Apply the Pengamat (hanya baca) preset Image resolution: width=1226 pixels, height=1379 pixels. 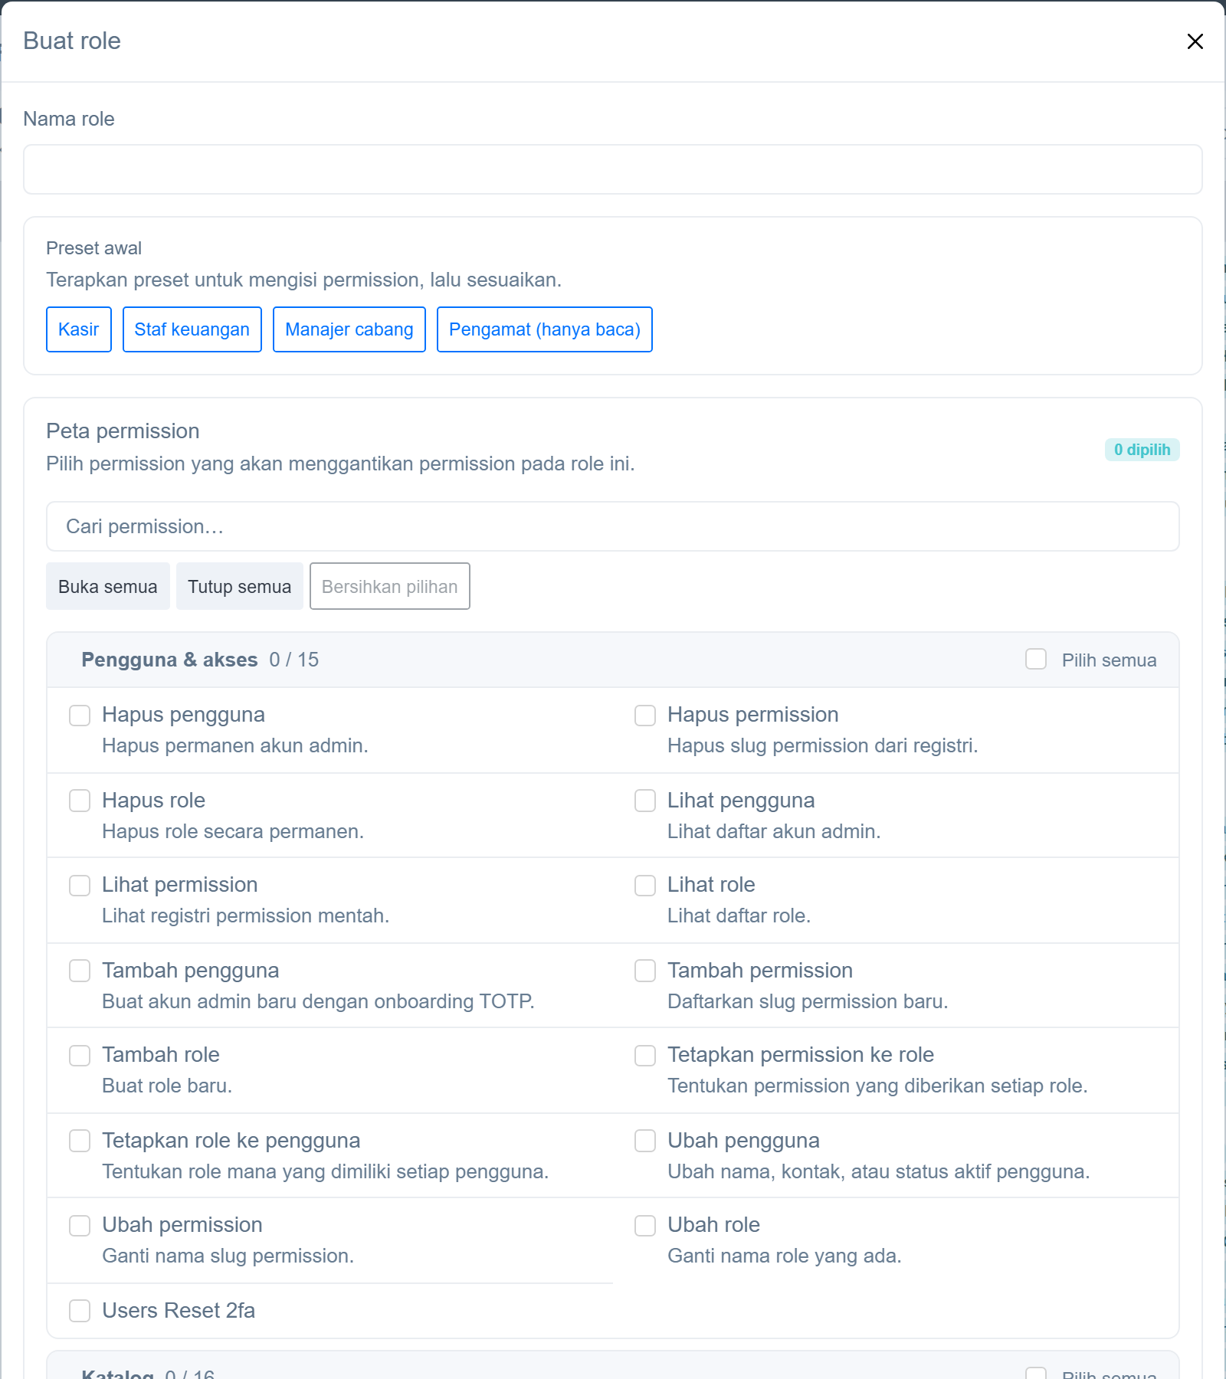point(545,329)
